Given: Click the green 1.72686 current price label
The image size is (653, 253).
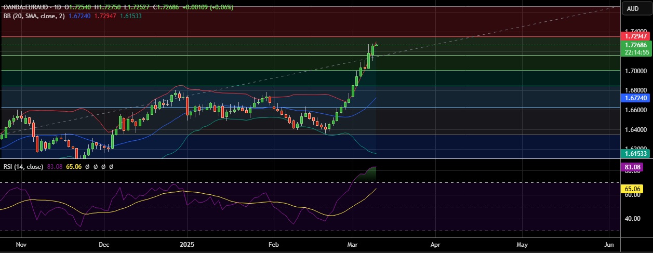Looking at the screenshot, I should (636, 45).
